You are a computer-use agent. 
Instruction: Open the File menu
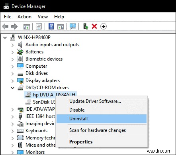point(8,17)
